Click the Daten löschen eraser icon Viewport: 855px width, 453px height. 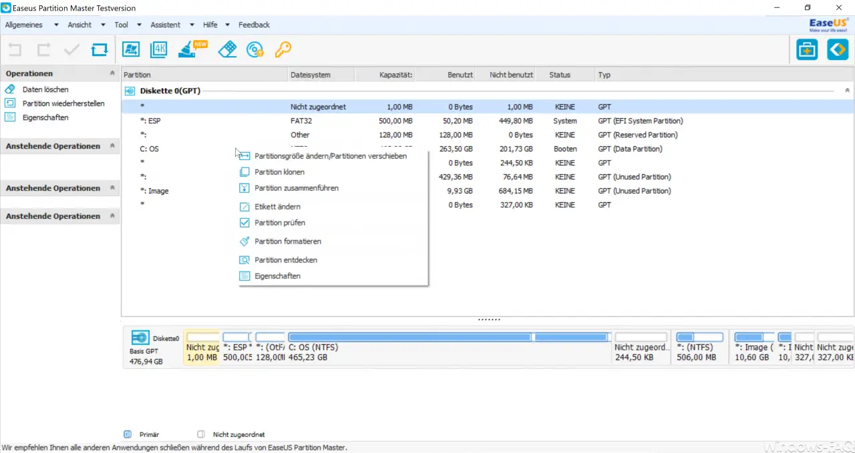coord(10,89)
